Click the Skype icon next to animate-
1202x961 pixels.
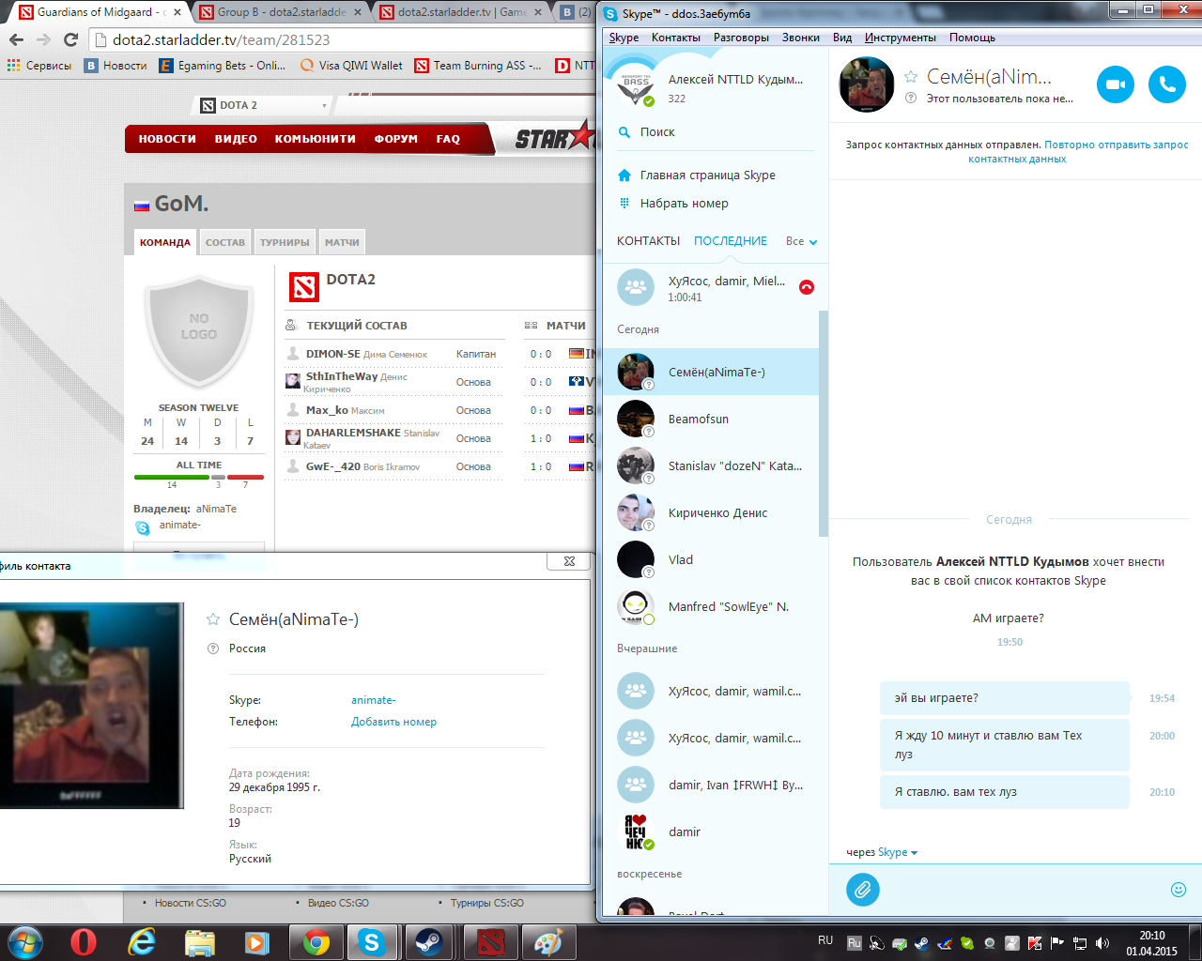(143, 528)
